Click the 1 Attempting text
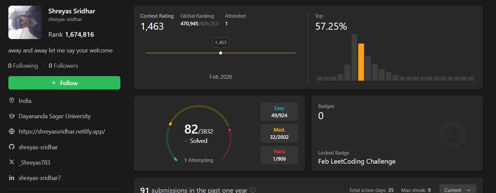The image size is (496, 193). [x=199, y=160]
